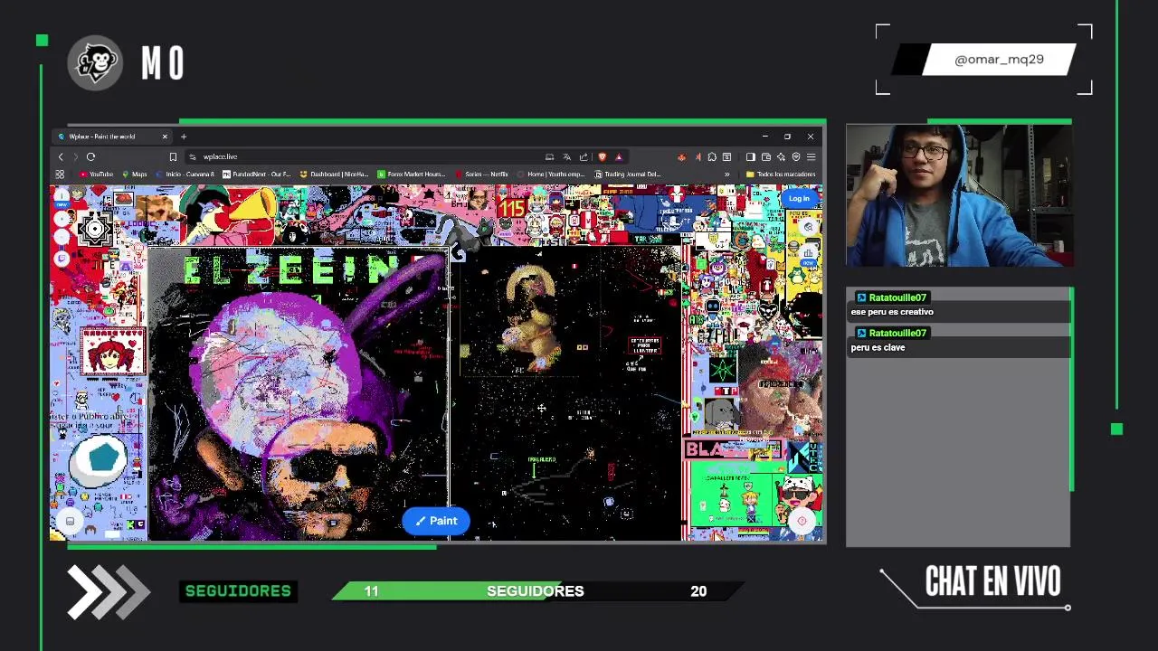Click the Brave shield icon
The height and width of the screenshot is (651, 1158).
coord(602,156)
